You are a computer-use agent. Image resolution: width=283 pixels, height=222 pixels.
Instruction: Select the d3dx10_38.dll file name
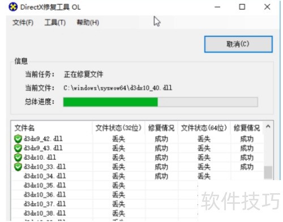(45, 214)
